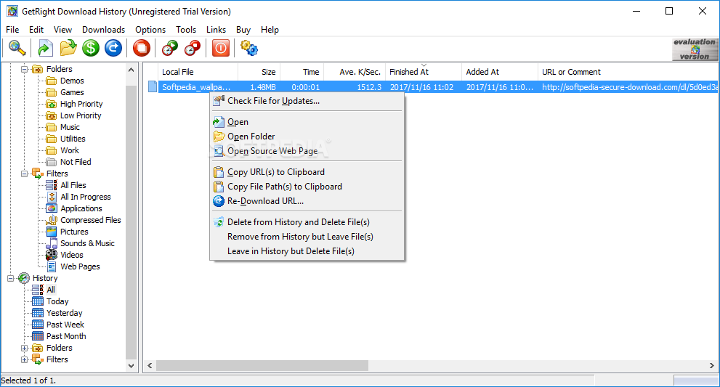Click the tree panel scroll-down arrow
Viewport: 720px width, 387px height.
coord(132,366)
